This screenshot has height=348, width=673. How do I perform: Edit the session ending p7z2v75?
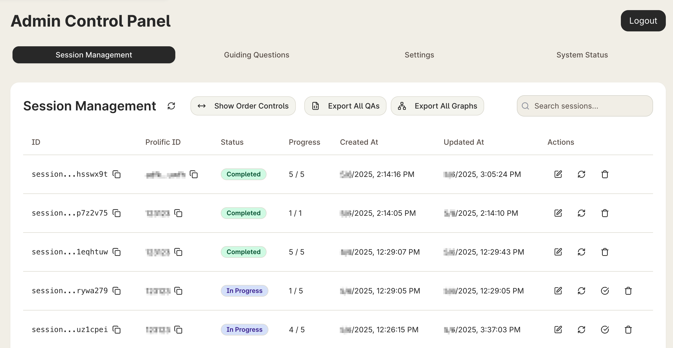tap(558, 213)
